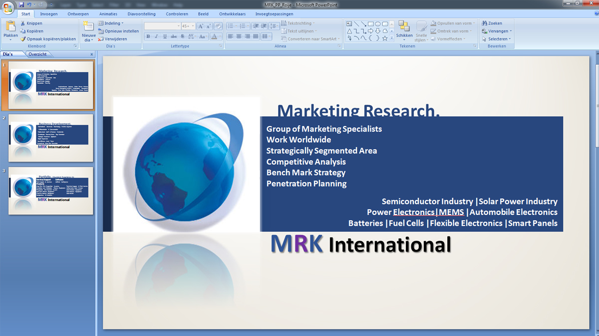Select the oval shape

[x=378, y=23]
